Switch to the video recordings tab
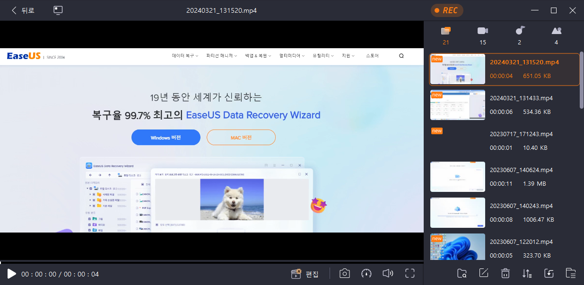Screen dimensions: 584x285 click(482, 35)
